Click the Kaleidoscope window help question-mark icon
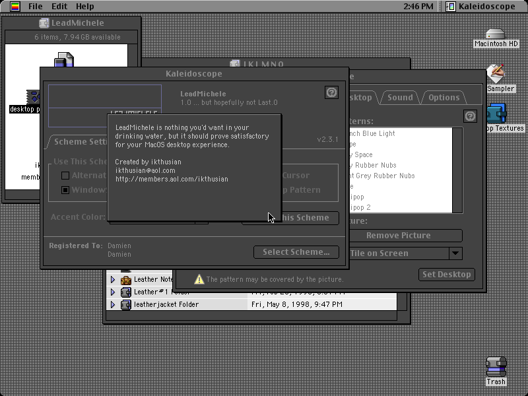This screenshot has height=396, width=528. tap(332, 92)
